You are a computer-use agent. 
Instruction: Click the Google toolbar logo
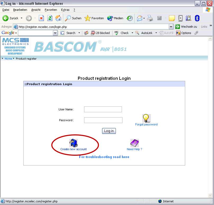tap(8, 33)
